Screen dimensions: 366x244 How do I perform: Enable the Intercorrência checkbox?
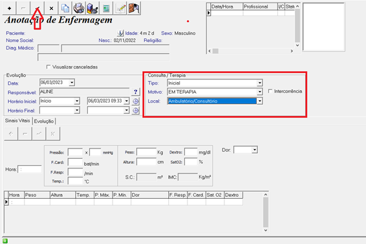pos(270,91)
